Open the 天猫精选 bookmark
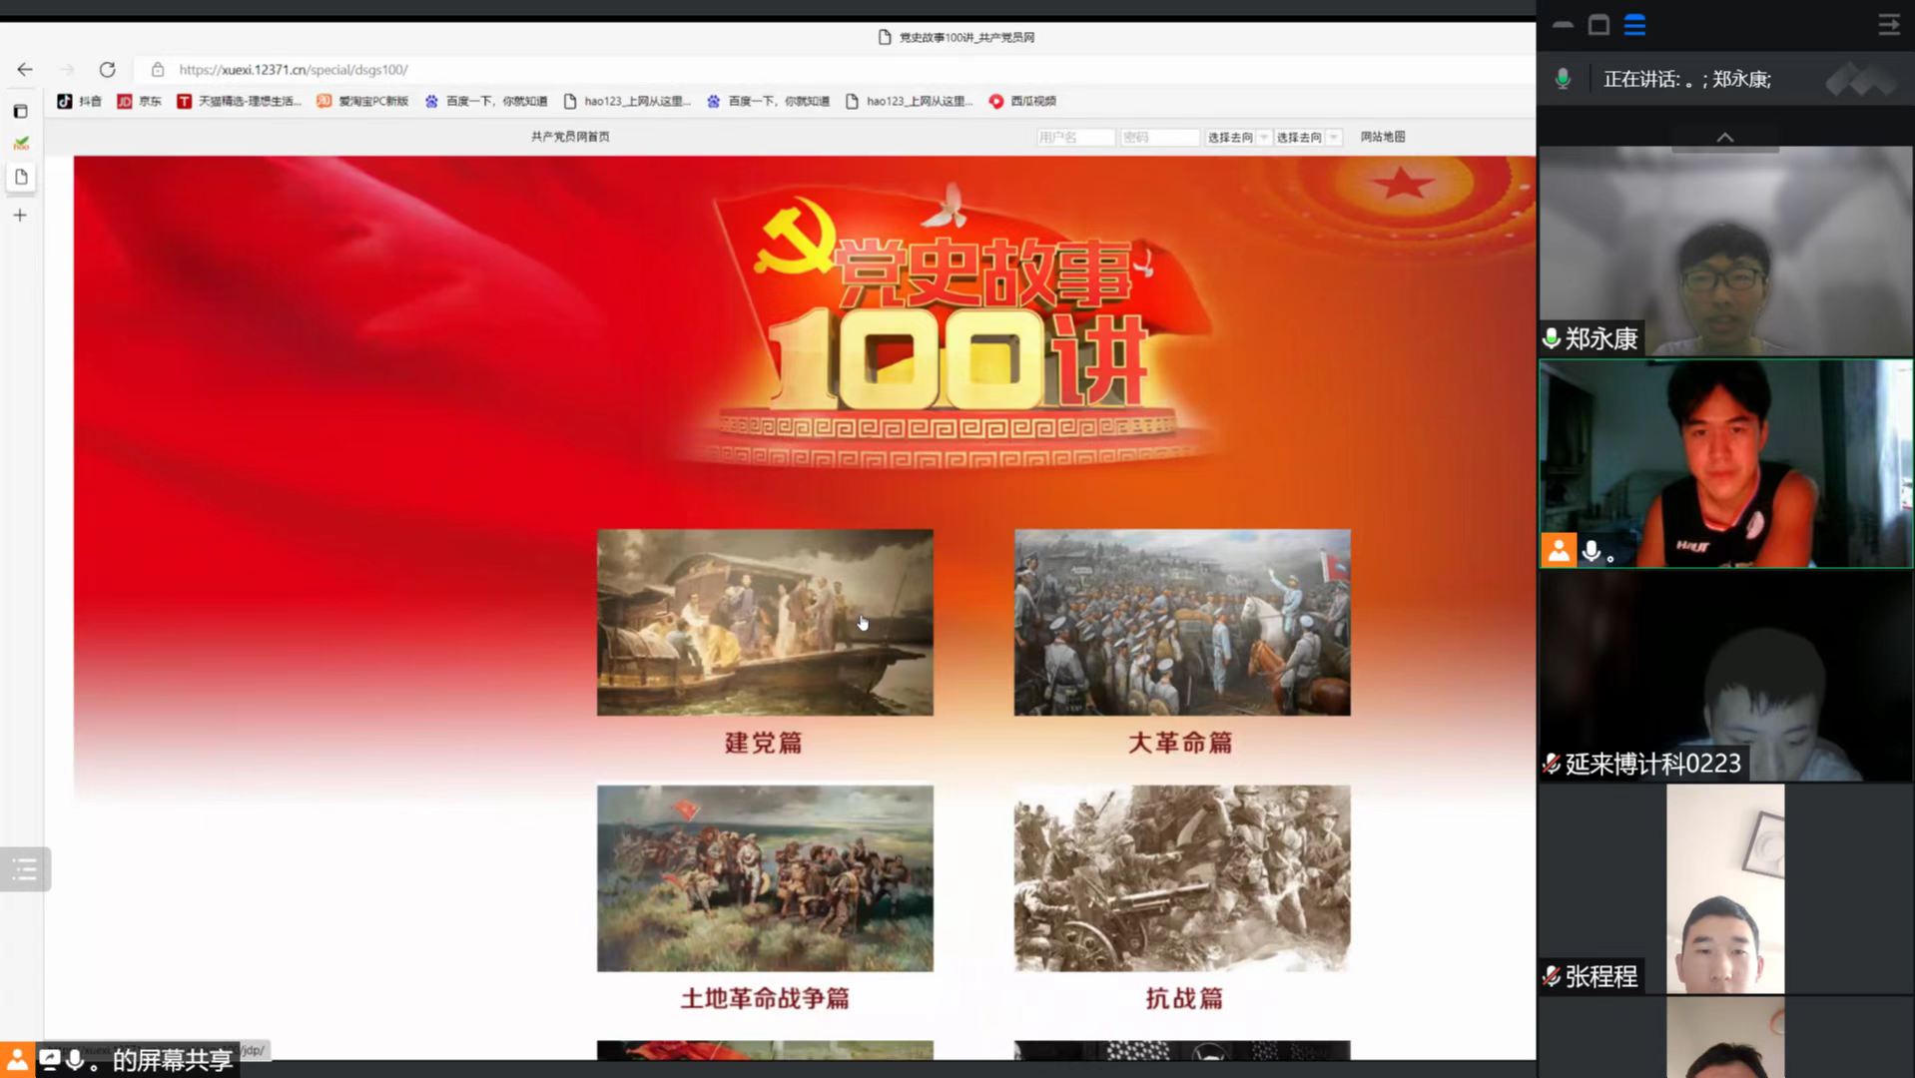The image size is (1915, 1078). (x=239, y=101)
